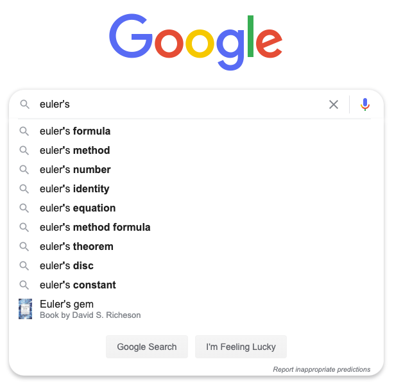Select the euler's method suggestion
394x382 pixels.
pyautogui.click(x=194, y=151)
